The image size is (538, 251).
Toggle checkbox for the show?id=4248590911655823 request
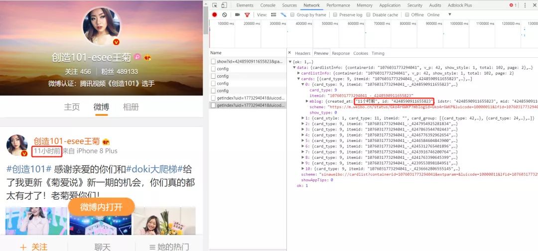[x=213, y=61]
